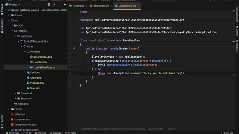
Task: Expand the Structural folder
Action: [x=15, y=98]
